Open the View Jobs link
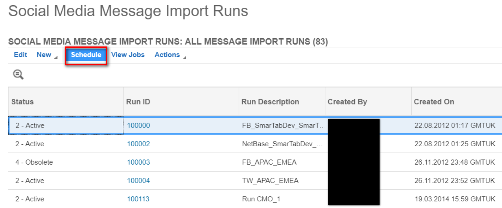Image resolution: width=502 pixels, height=208 pixels. pos(128,55)
